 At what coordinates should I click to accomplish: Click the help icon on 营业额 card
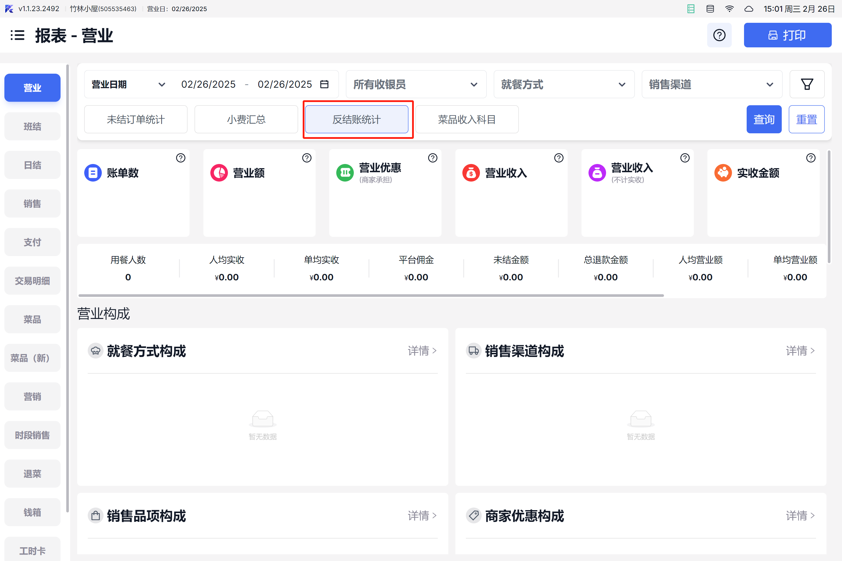307,158
